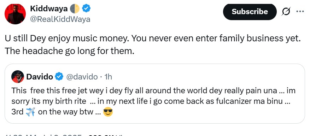Subscribe to Kiddwaya
The width and height of the screenshot is (310, 136).
click(x=250, y=12)
